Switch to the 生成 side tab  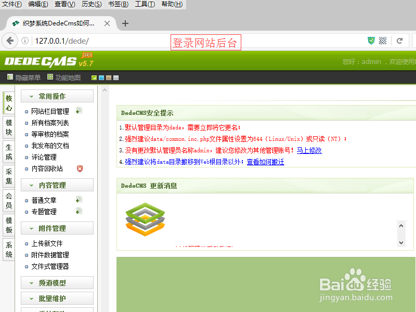click(9, 152)
